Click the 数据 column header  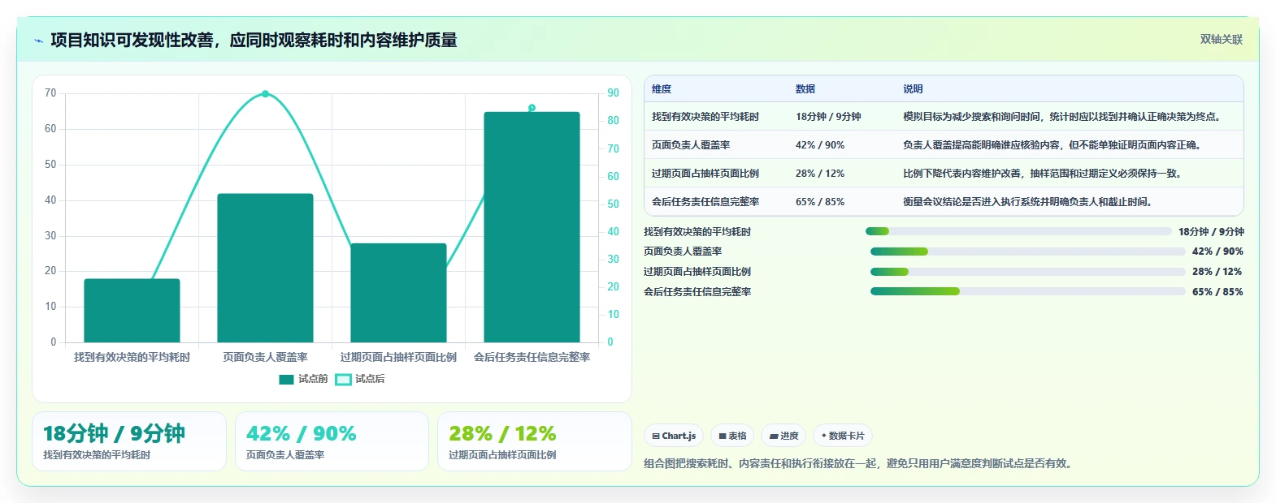click(805, 89)
